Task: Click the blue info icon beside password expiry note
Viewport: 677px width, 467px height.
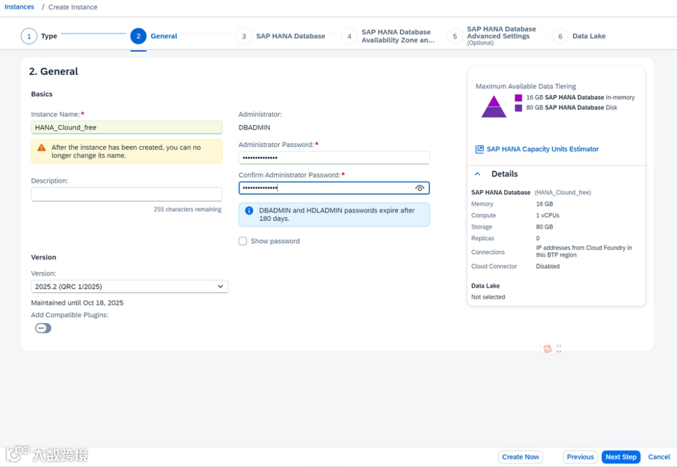Action: tap(249, 210)
